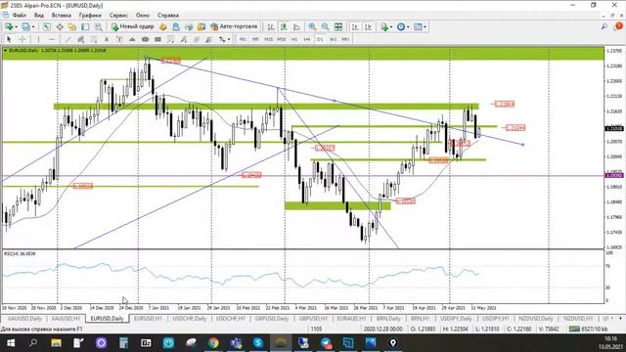This screenshot has width=626, height=352.
Task: Open the red notifications icon
Action: coord(618,26)
